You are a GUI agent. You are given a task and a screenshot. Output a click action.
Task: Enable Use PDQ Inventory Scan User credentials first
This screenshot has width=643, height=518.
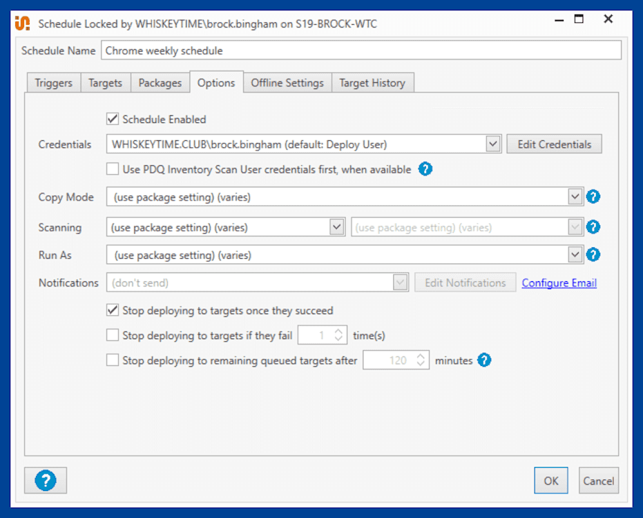(x=113, y=169)
